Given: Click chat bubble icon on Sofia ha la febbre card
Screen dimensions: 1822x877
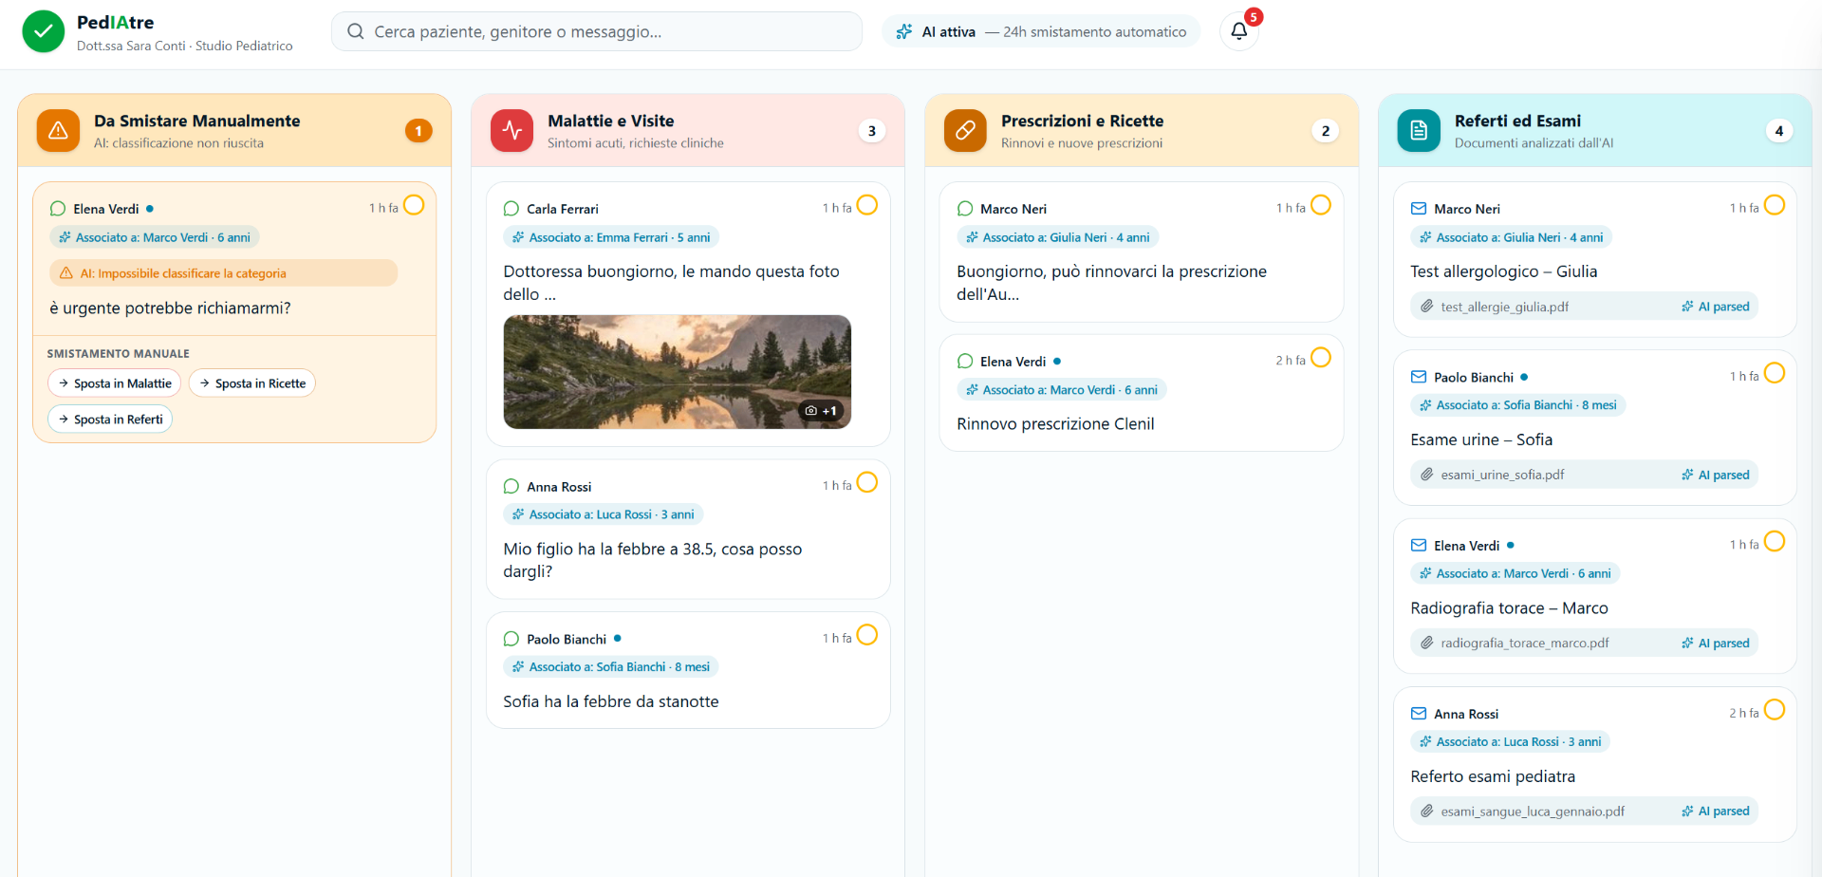Looking at the screenshot, I should pos(511,640).
